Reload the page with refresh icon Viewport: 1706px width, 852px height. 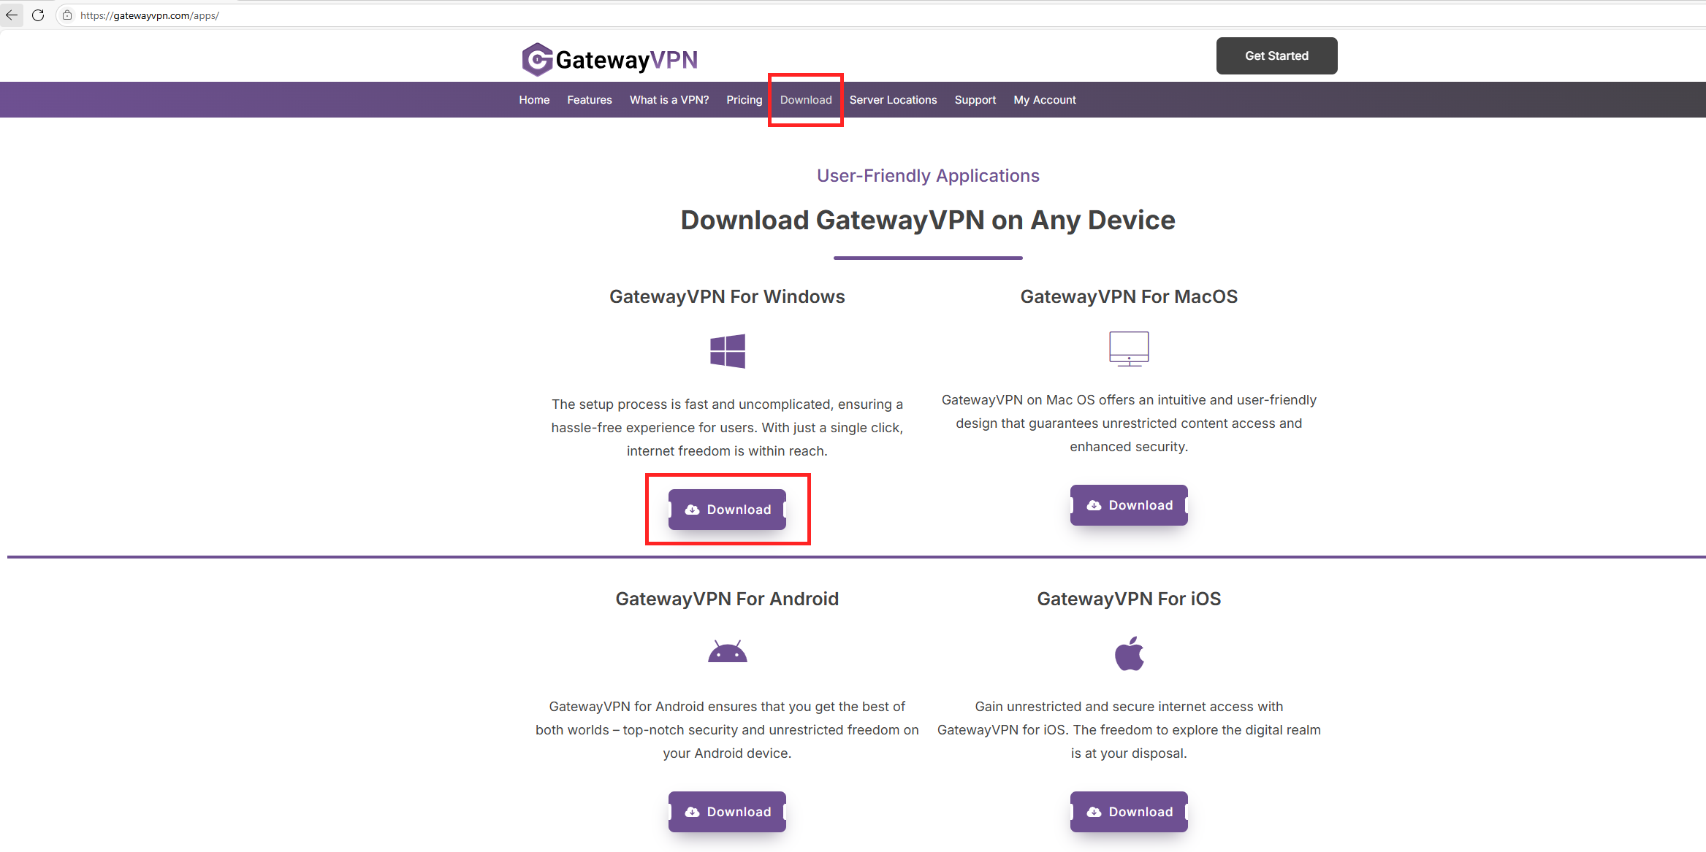pos(38,15)
